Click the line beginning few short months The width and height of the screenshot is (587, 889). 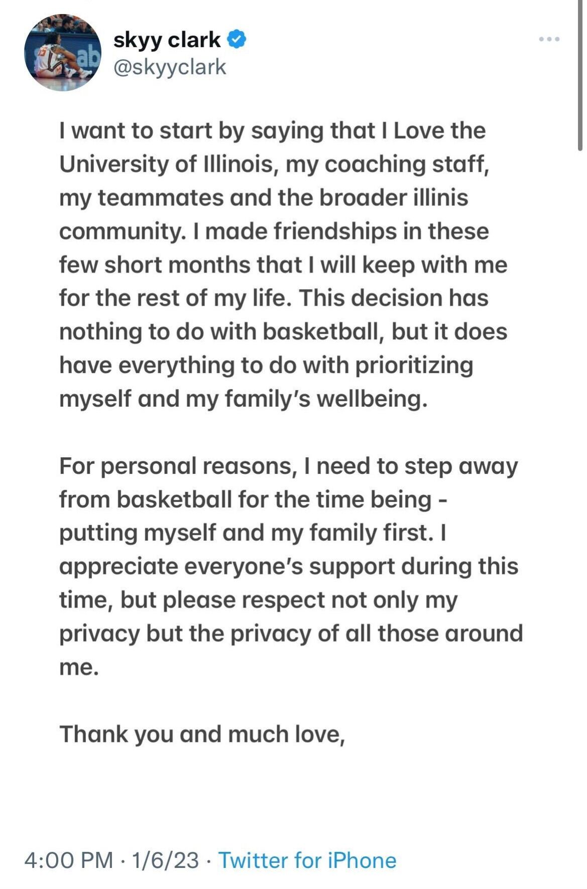point(283,265)
